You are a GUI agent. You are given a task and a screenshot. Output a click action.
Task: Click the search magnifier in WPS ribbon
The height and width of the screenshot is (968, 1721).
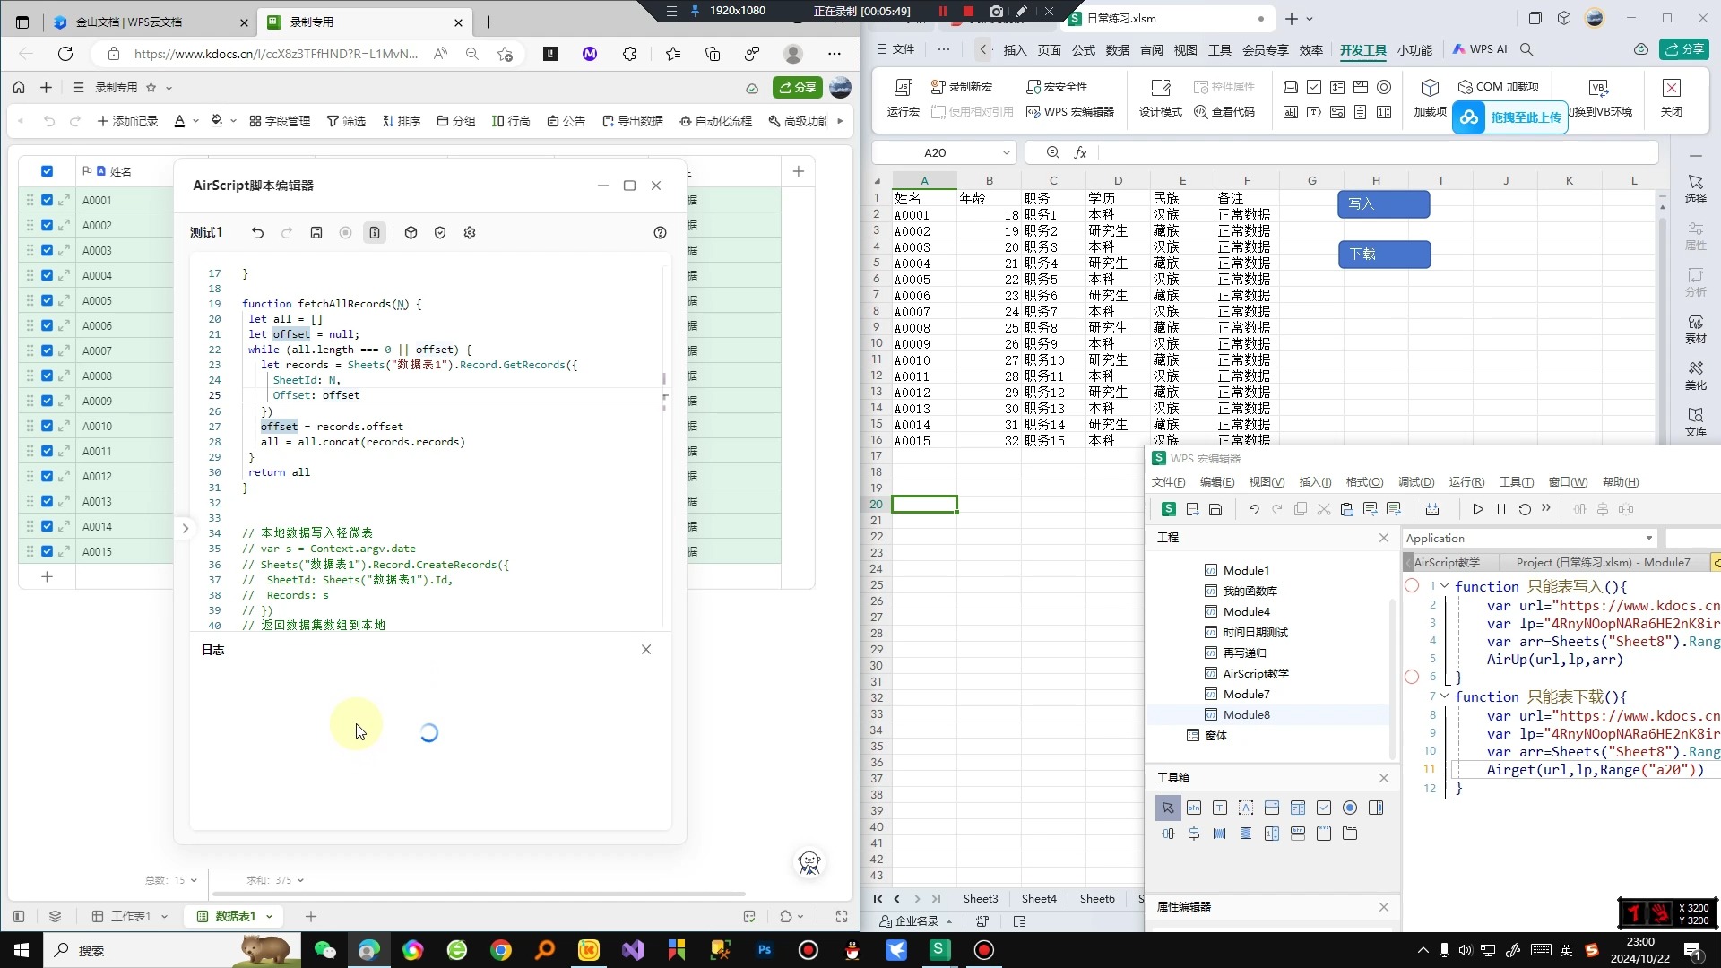click(x=1526, y=49)
